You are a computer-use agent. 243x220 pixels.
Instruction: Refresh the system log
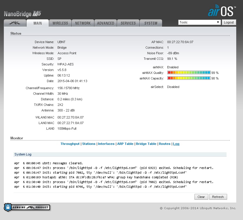[218, 197]
